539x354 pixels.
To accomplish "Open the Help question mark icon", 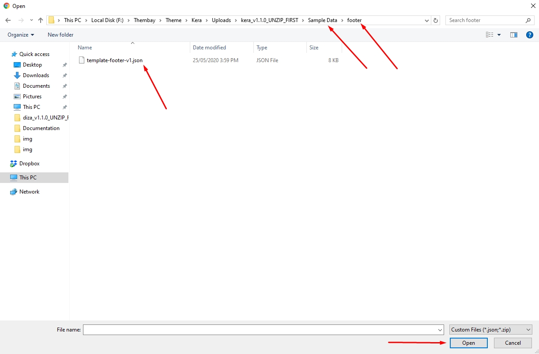I will (x=530, y=35).
